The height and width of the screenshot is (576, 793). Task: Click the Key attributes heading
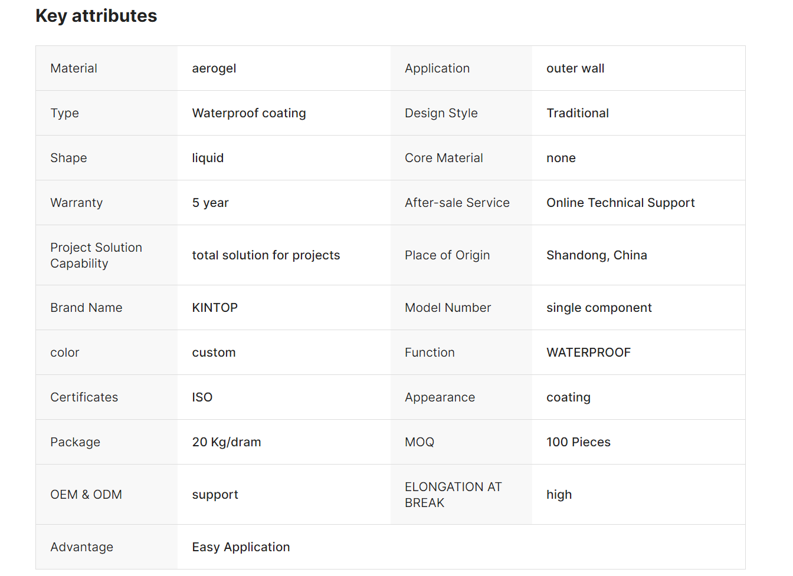tap(96, 16)
